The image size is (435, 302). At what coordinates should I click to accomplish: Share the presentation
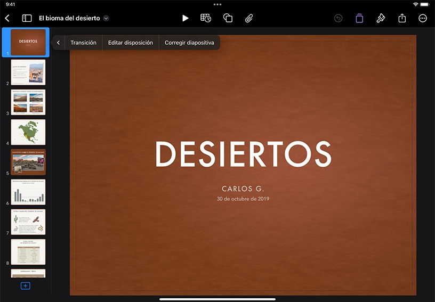click(402, 18)
